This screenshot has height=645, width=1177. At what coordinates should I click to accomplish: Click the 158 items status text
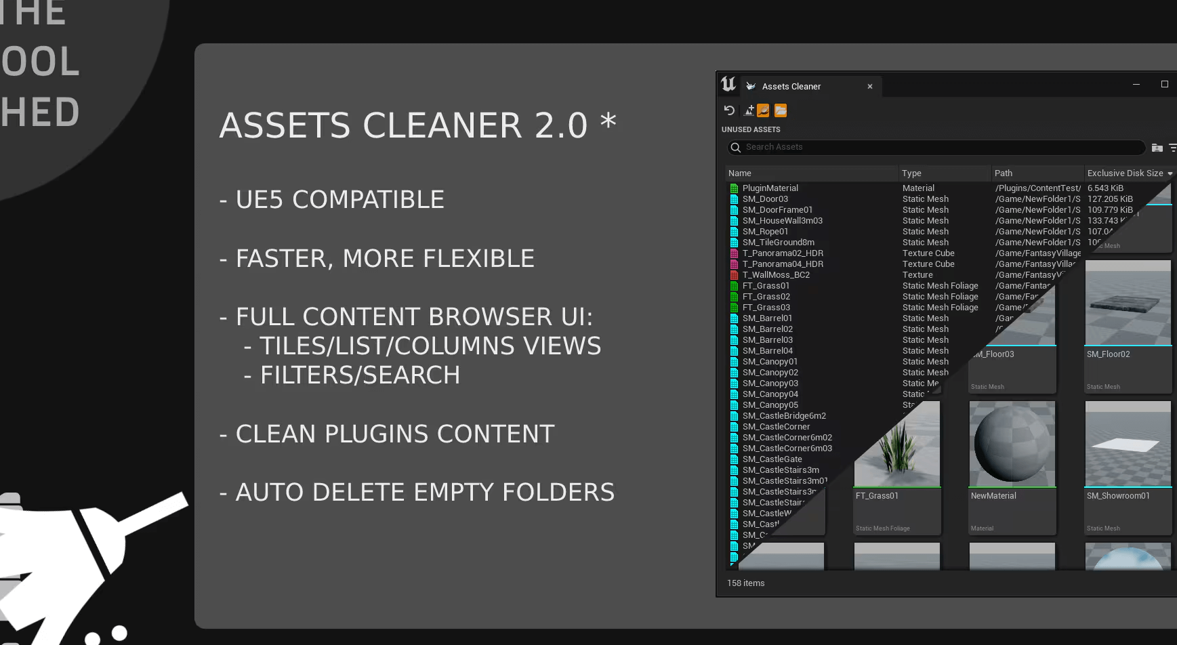click(x=745, y=583)
